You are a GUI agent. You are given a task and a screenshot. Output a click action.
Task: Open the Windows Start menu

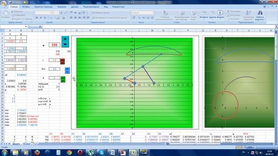point(4,152)
